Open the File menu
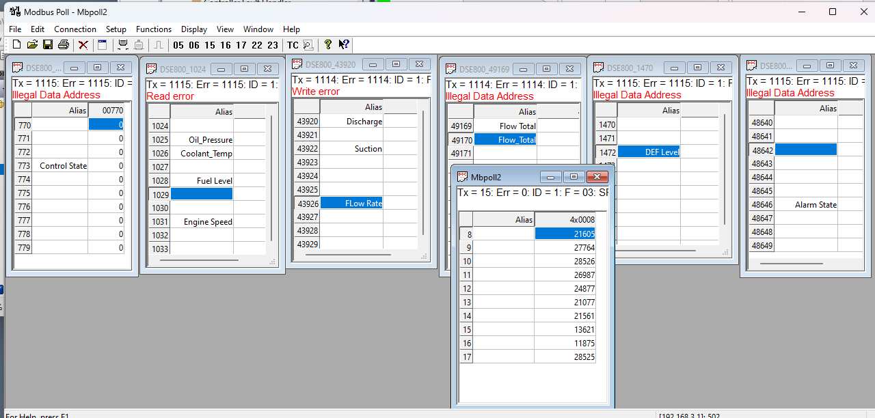 (x=15, y=29)
